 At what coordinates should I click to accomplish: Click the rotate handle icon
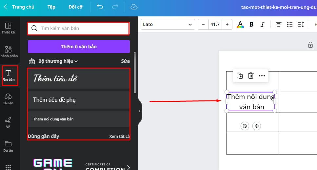click(x=245, y=126)
